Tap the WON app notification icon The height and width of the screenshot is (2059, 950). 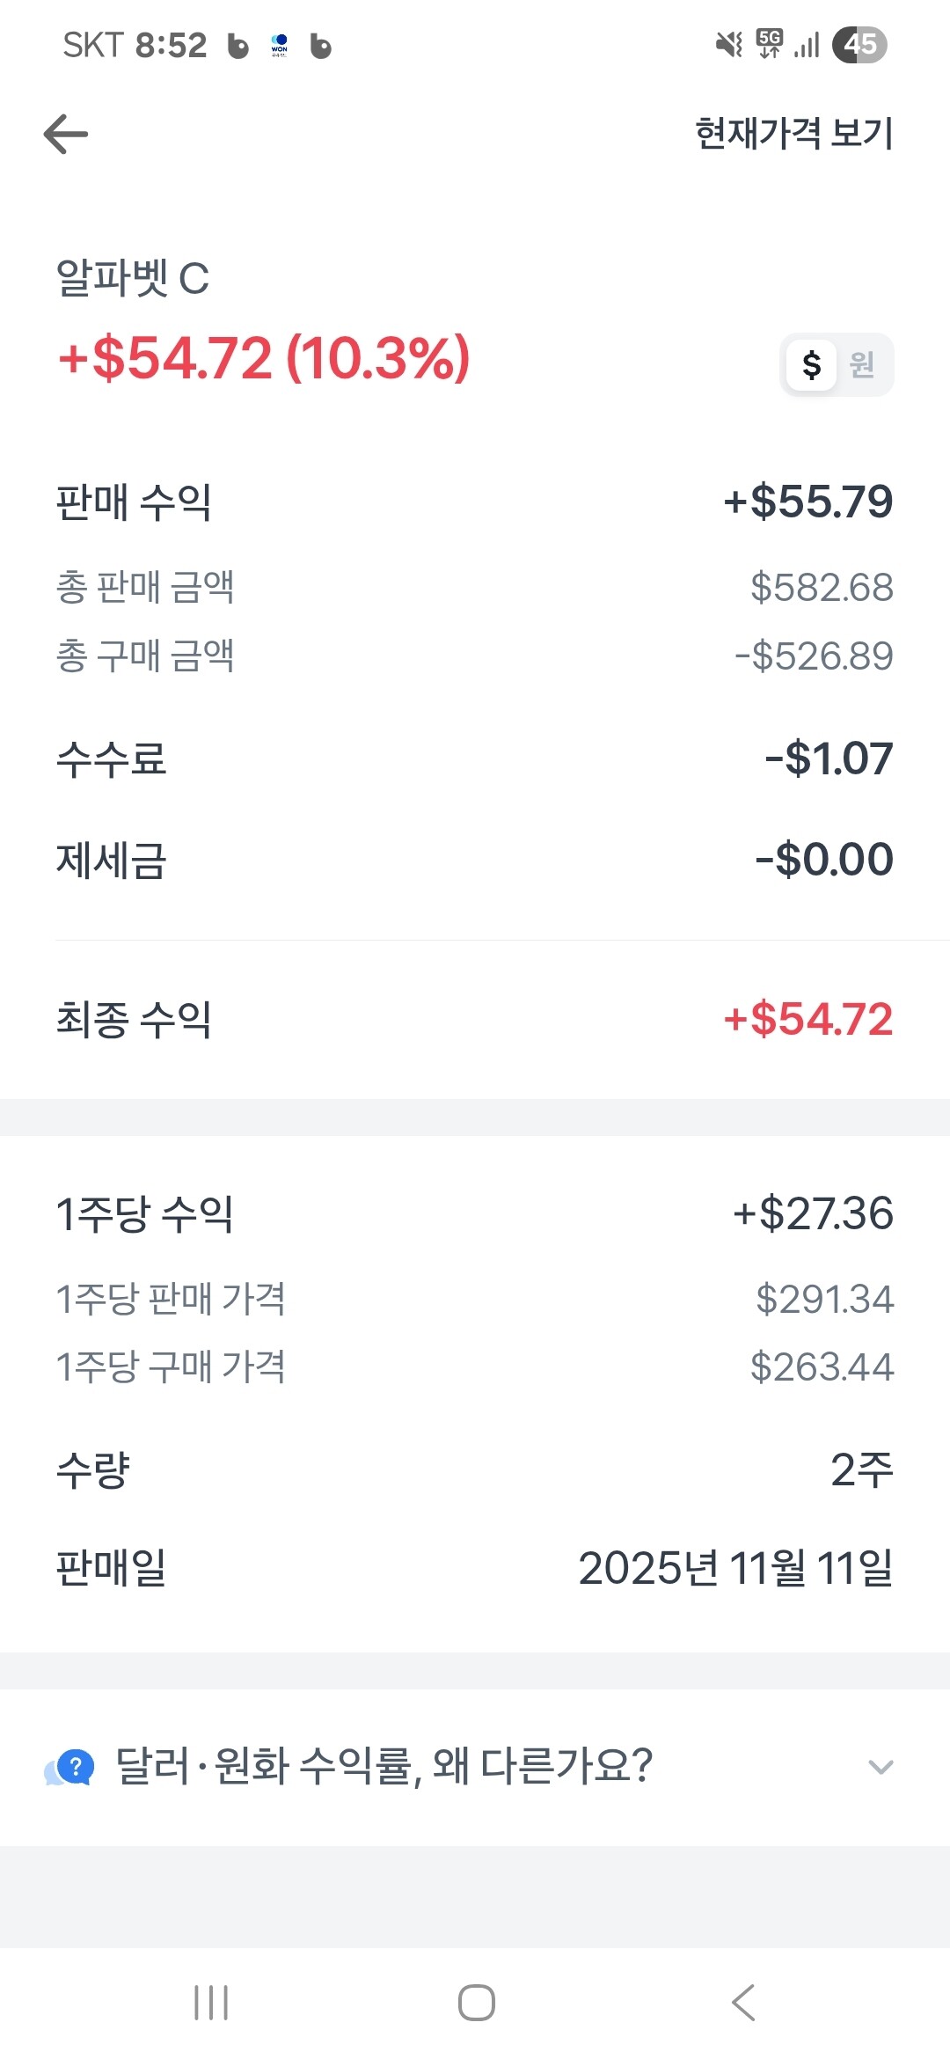point(280,45)
